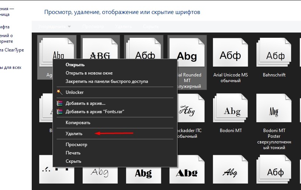Viewport: 301px width, 190px height.
Task: Click the Unlocker magic wand icon
Action: 60,92
